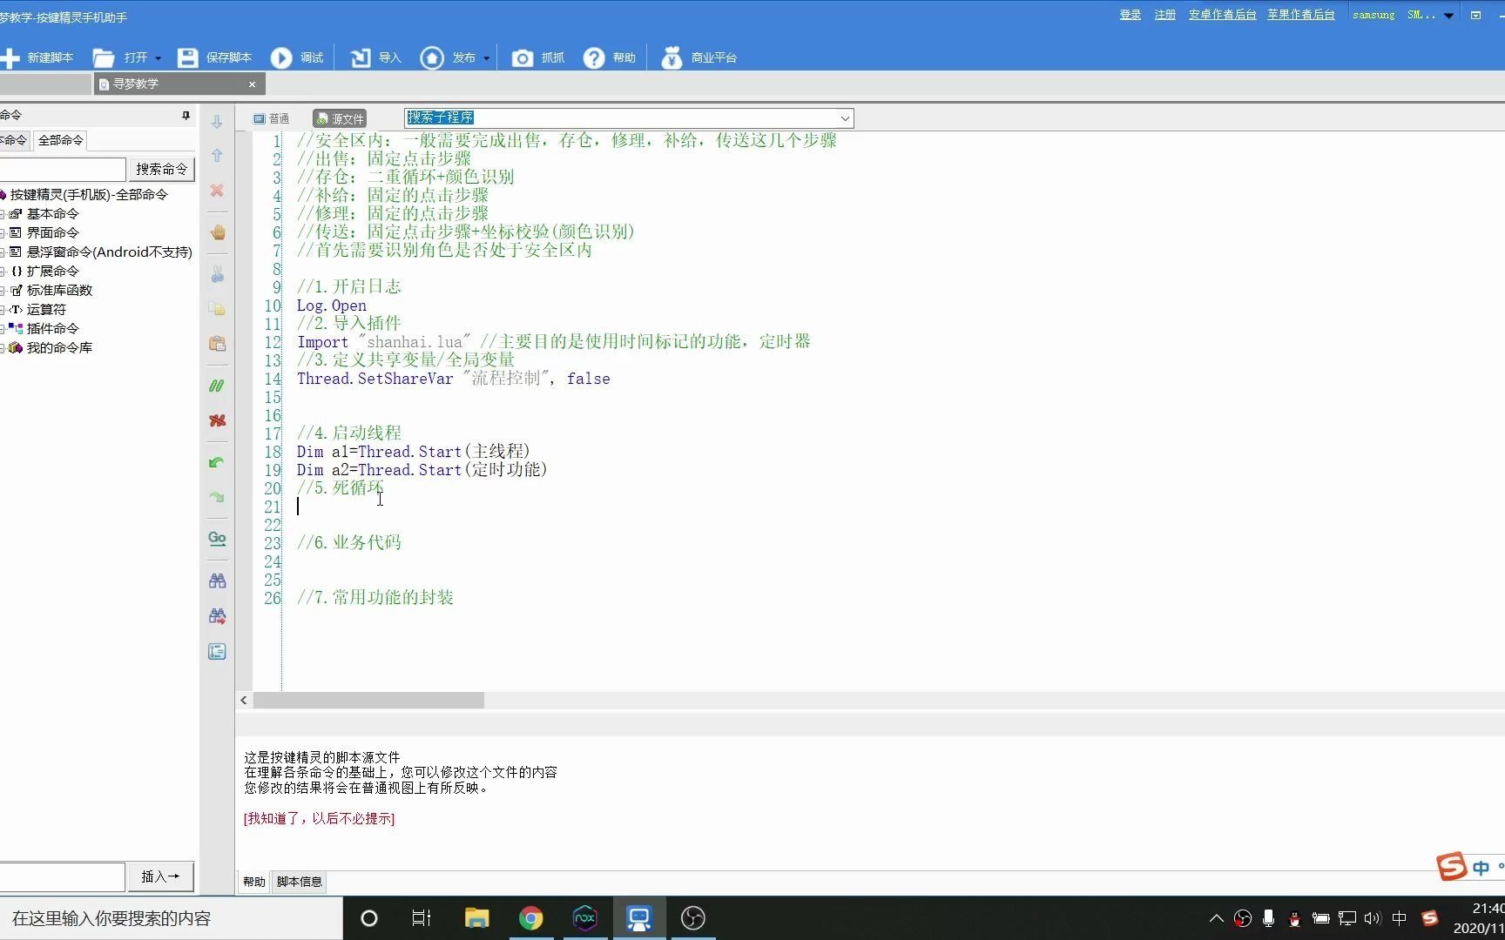Image resolution: width=1505 pixels, height=940 pixels.
Task: Open Chrome from the taskbar
Action: pos(530,918)
